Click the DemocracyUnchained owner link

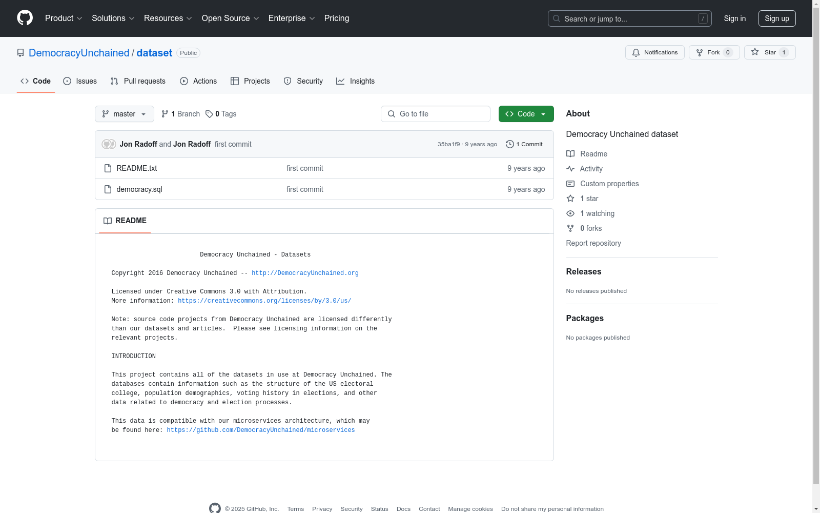coord(79,53)
